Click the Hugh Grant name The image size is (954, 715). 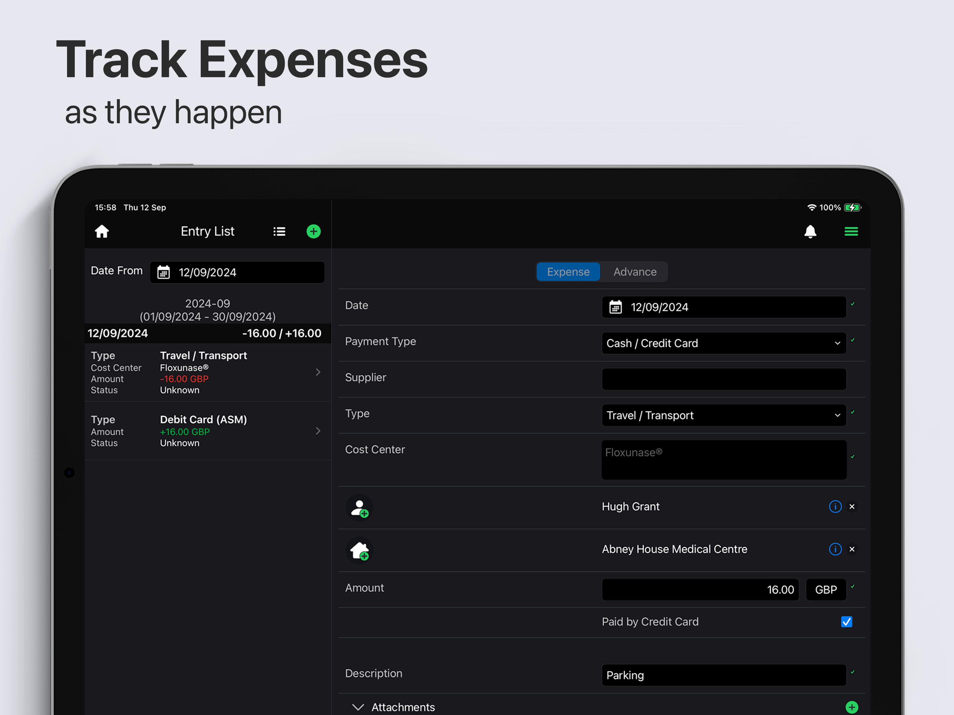[x=631, y=506]
